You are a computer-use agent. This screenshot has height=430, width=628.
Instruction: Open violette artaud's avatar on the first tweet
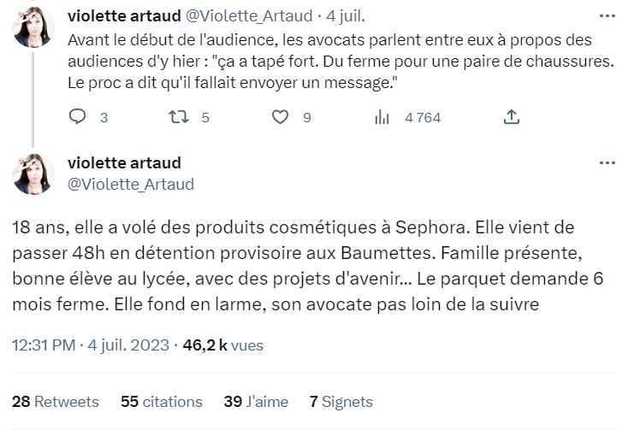(x=33, y=27)
